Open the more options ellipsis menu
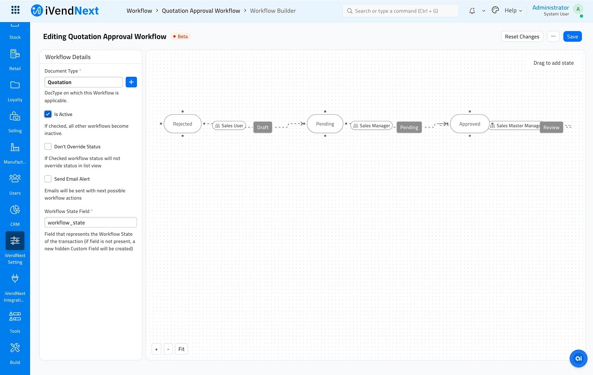 (553, 36)
